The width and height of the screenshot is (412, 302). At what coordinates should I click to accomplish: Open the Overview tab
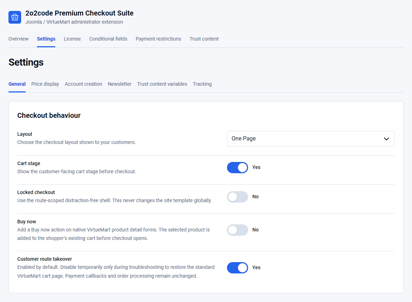coord(18,39)
